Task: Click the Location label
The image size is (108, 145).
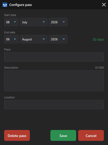Action: [x=10, y=97]
